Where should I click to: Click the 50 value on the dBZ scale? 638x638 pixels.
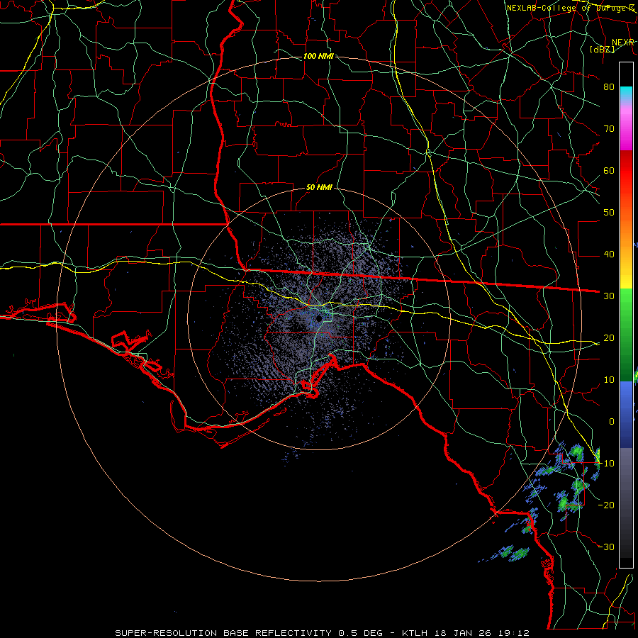click(609, 213)
